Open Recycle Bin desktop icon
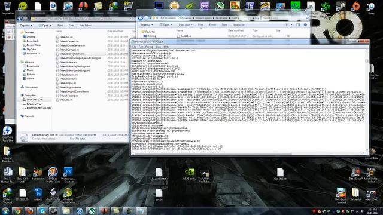Viewport: 383px width, 215px height. (x=7, y=8)
